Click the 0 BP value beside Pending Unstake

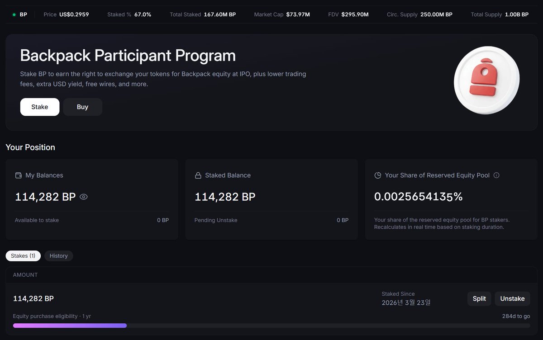(x=343, y=220)
